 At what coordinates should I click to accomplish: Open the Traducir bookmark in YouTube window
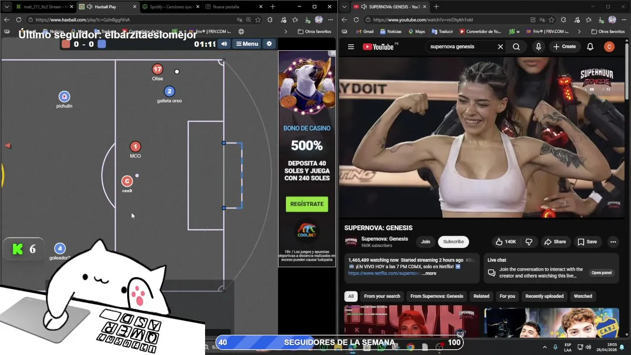point(442,32)
